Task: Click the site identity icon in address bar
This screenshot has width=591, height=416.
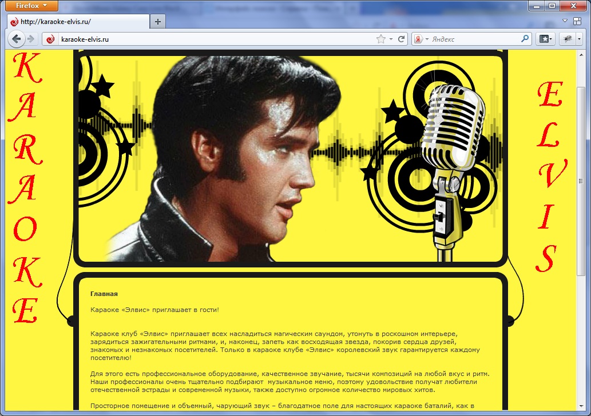Action: tap(50, 39)
